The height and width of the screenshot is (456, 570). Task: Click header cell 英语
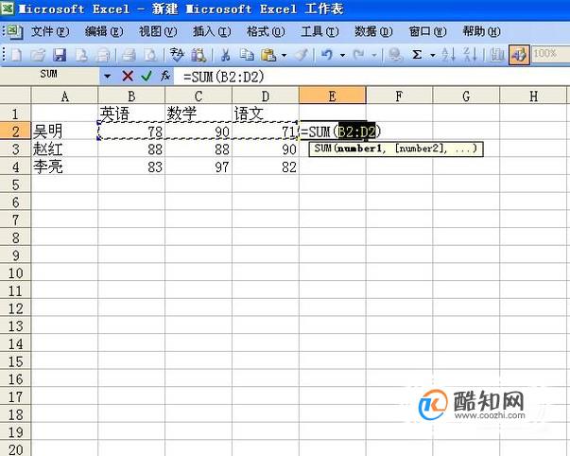point(131,114)
